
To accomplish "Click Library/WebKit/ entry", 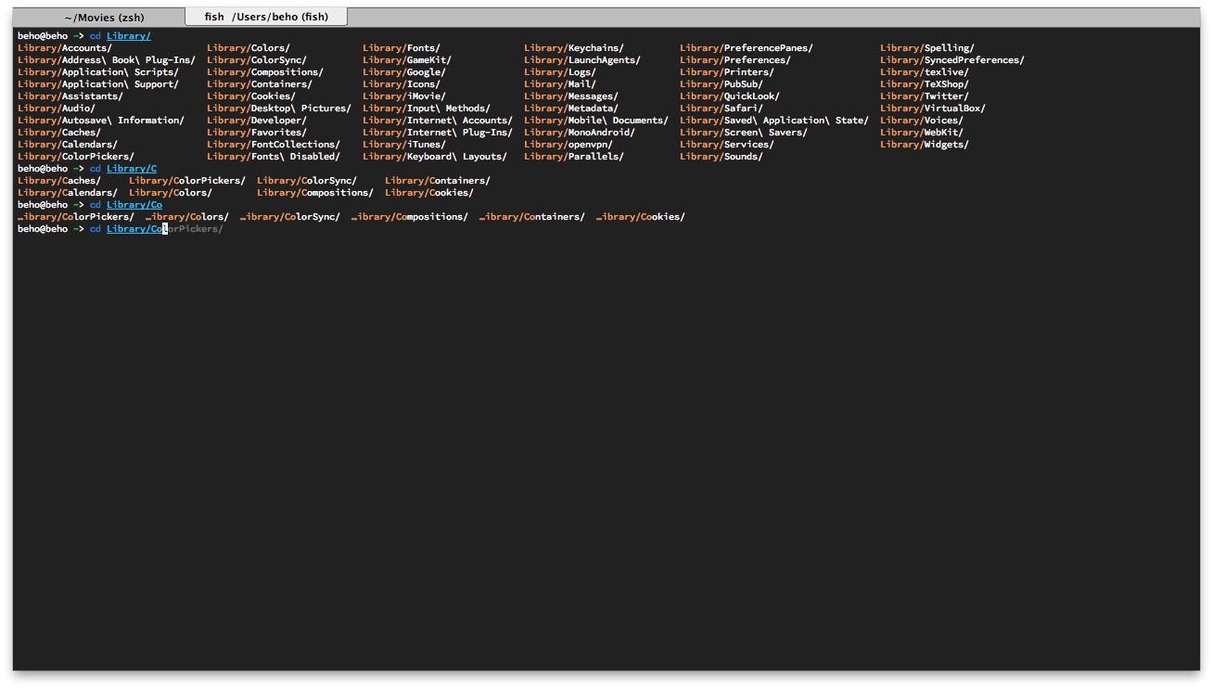I will click(922, 133).
